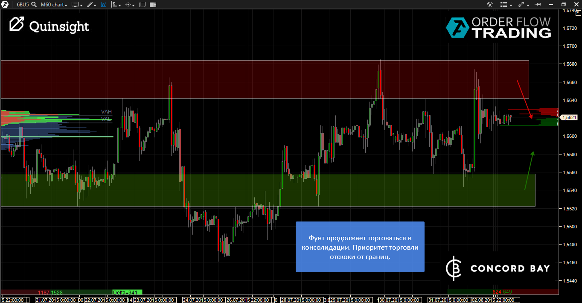The height and width of the screenshot is (303, 582).
Task: Expand the crosshair mode dropdown arrow
Action: tap(134, 5)
